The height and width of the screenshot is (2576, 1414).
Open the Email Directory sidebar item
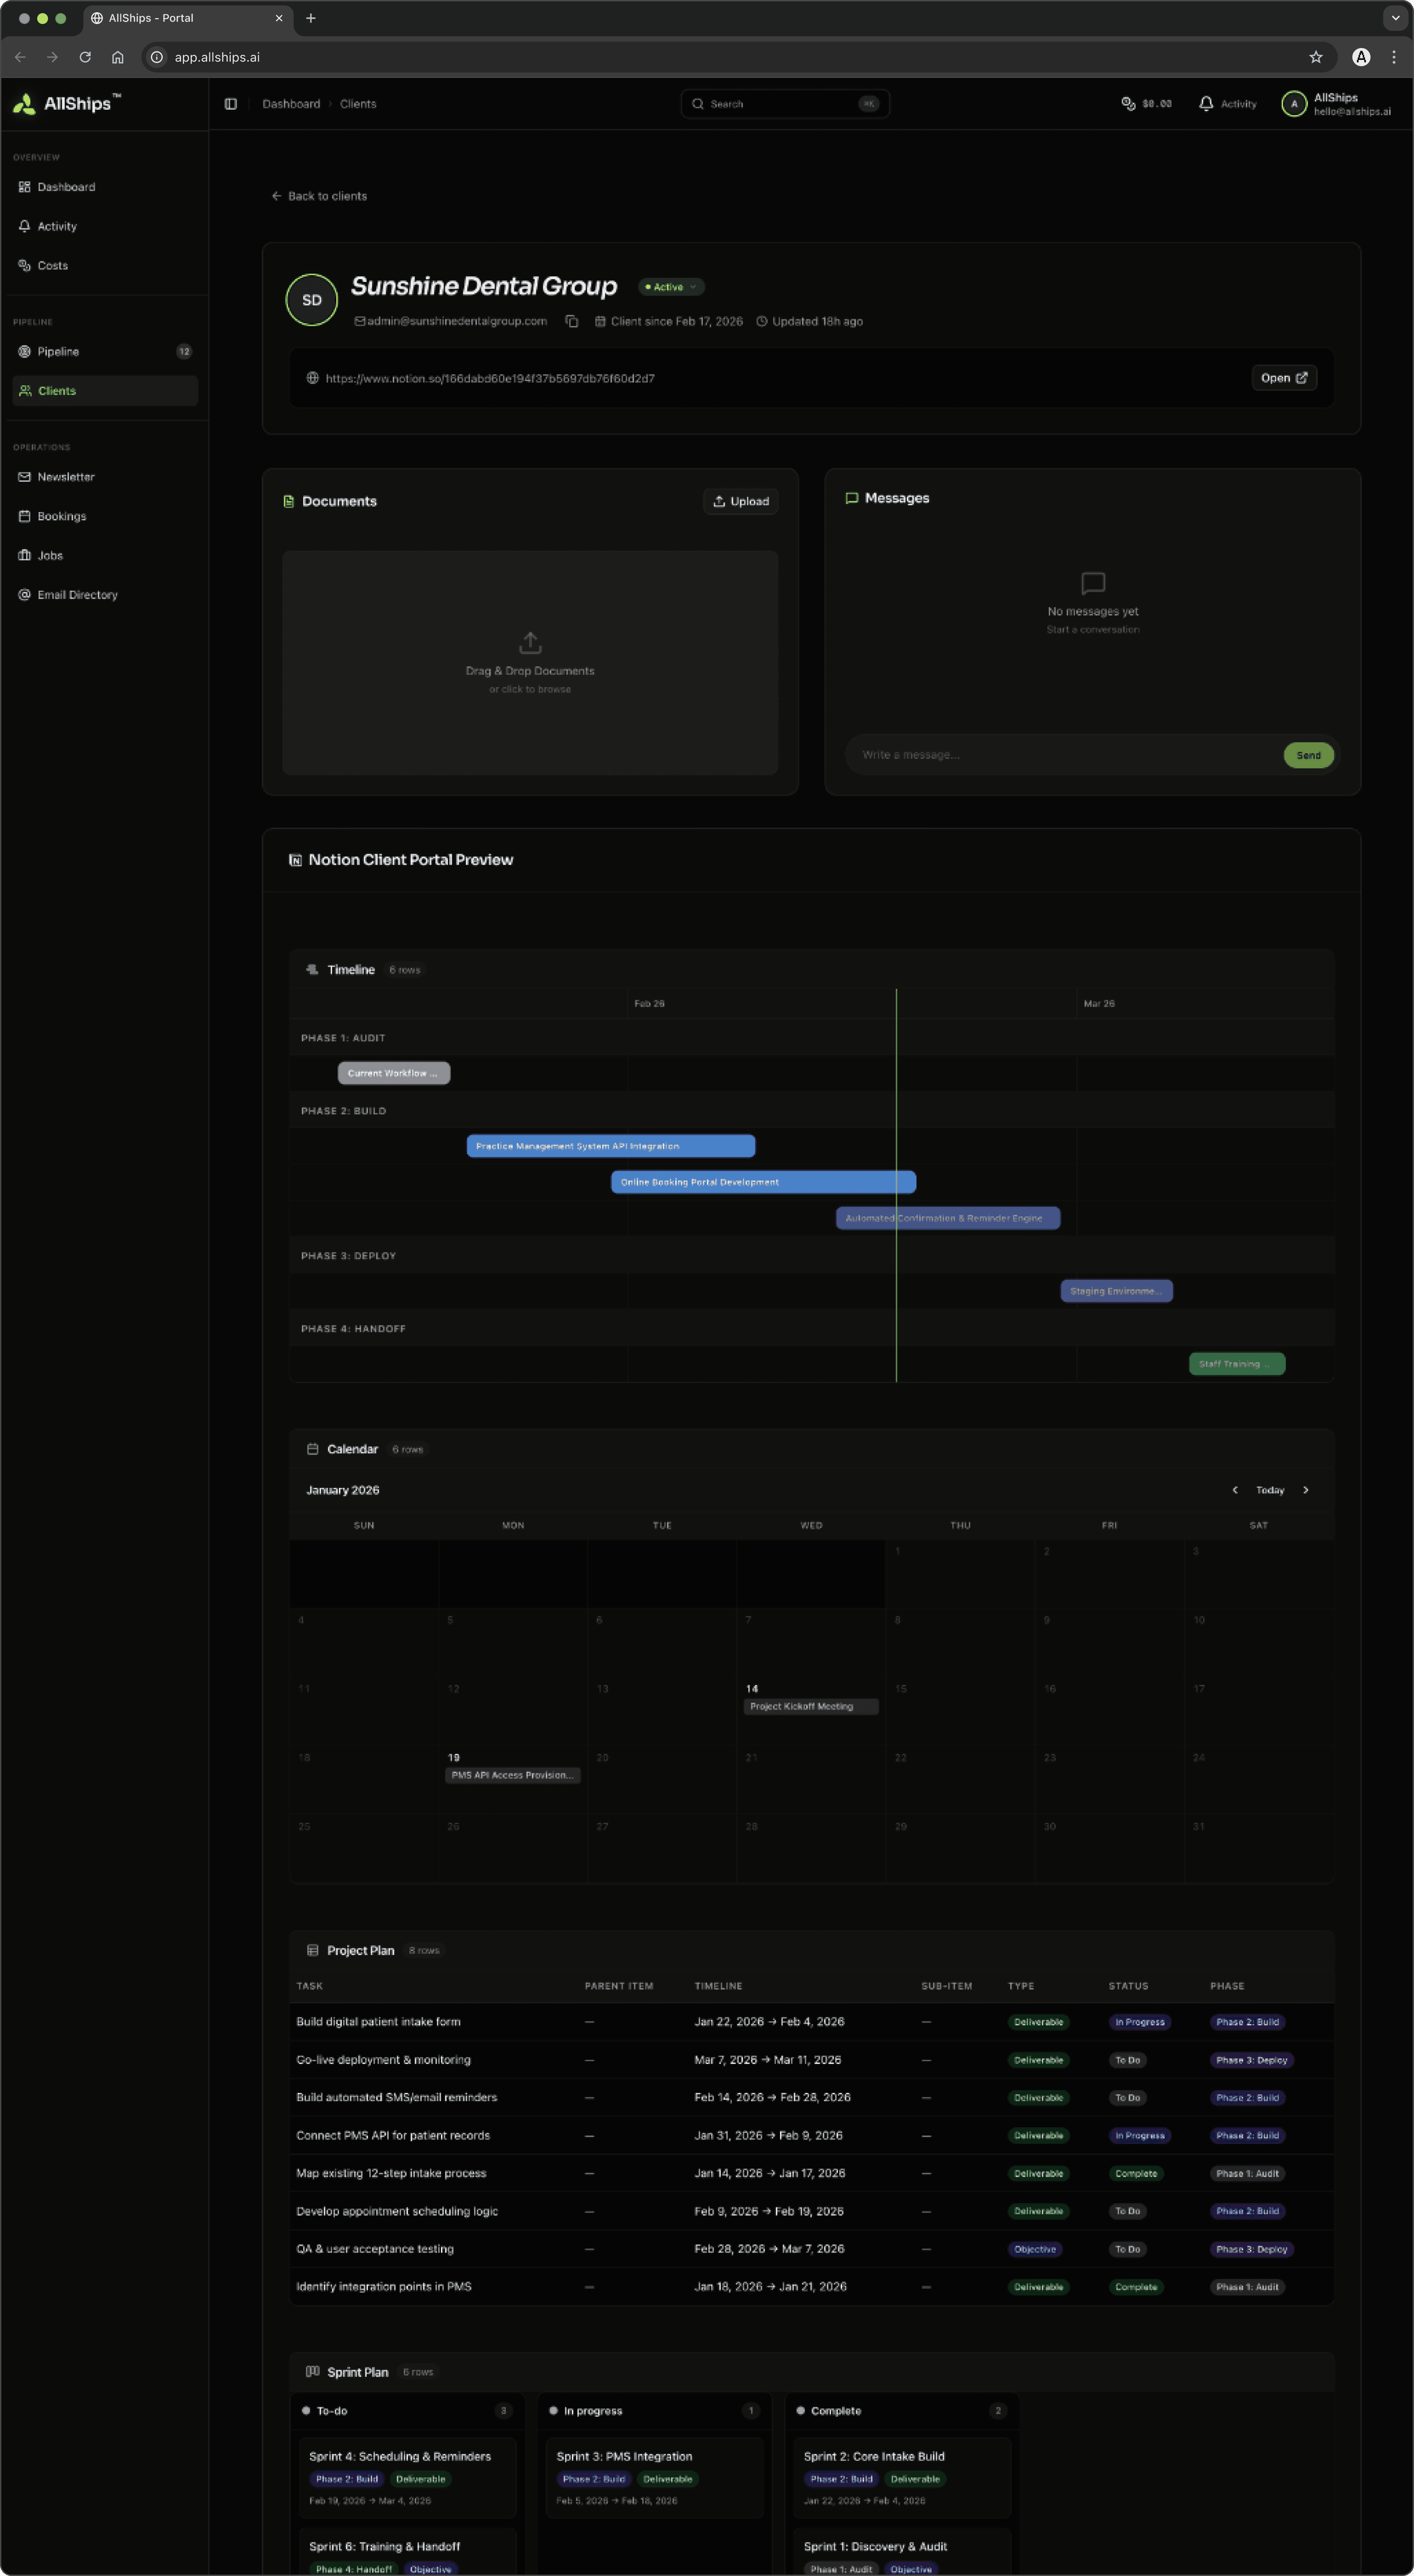click(x=77, y=595)
